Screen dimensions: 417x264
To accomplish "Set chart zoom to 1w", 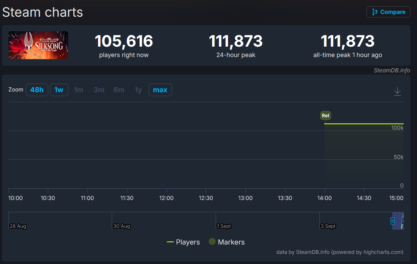I will 59,90.
